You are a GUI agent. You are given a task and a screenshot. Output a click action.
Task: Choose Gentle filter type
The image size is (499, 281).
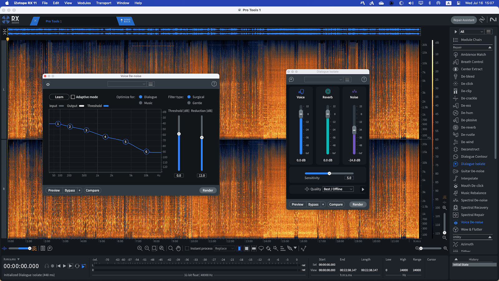pyautogui.click(x=189, y=103)
